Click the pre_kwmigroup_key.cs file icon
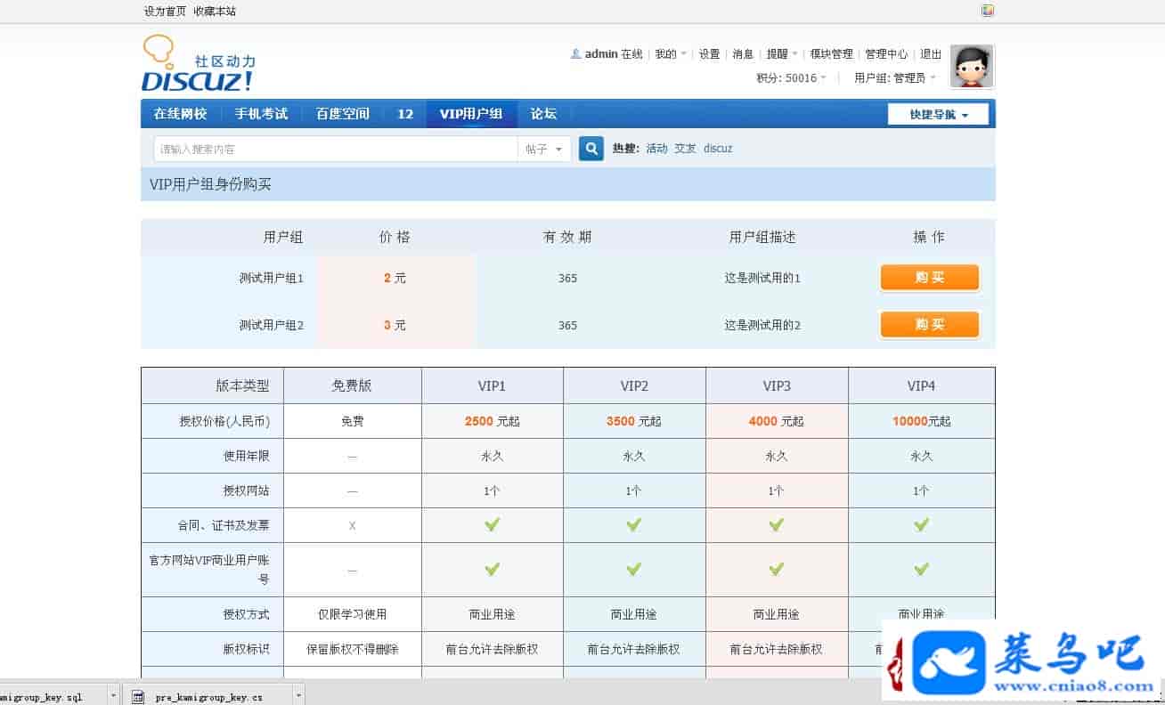1165x705 pixels. [x=138, y=697]
